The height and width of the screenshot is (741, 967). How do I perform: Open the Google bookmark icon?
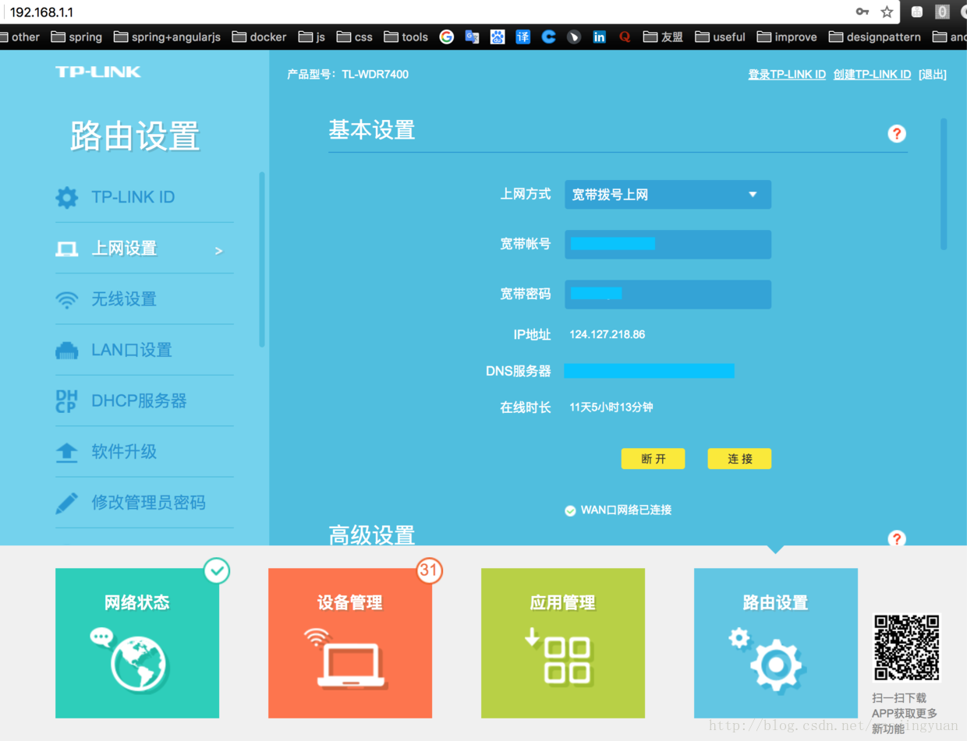[446, 37]
